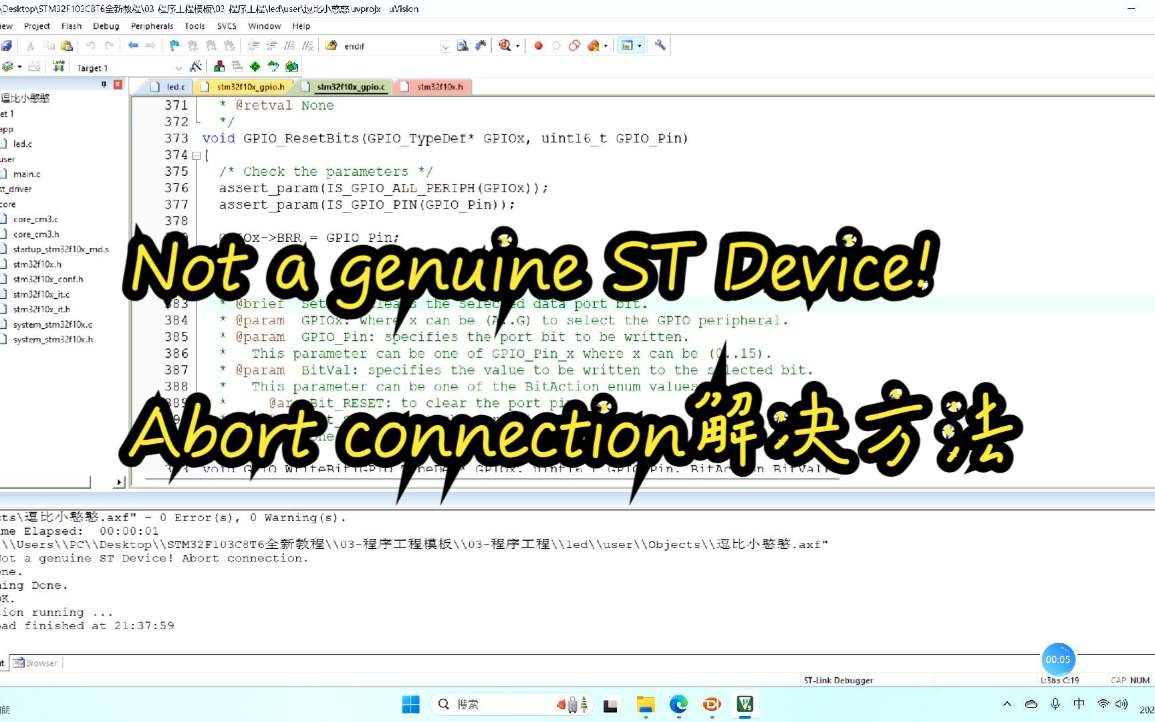Open File Explorer from the taskbar
The height and width of the screenshot is (722, 1155).
[645, 704]
